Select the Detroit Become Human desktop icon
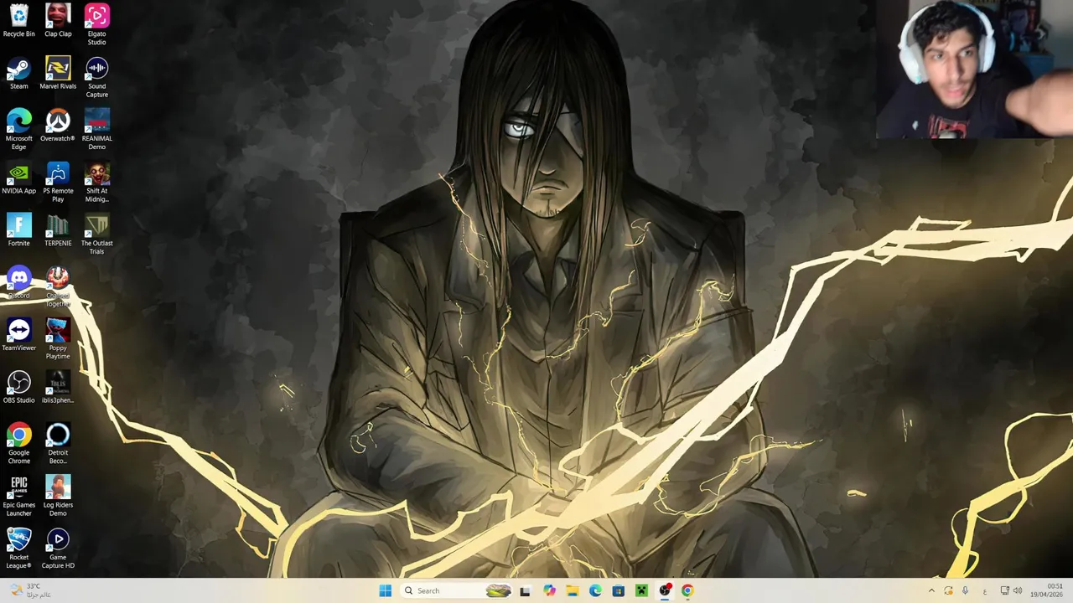Image resolution: width=1073 pixels, height=603 pixels. click(58, 444)
